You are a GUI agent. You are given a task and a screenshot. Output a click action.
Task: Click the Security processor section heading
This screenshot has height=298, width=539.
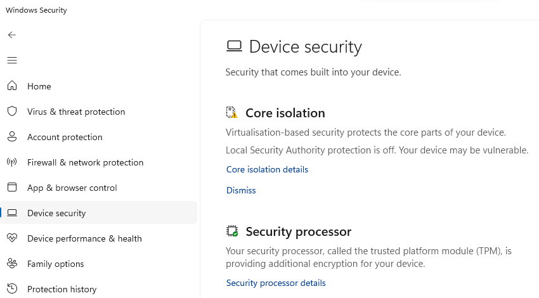pos(298,231)
